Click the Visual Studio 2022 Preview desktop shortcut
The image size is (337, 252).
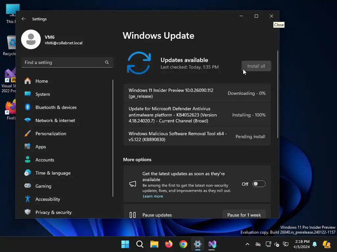9,81
